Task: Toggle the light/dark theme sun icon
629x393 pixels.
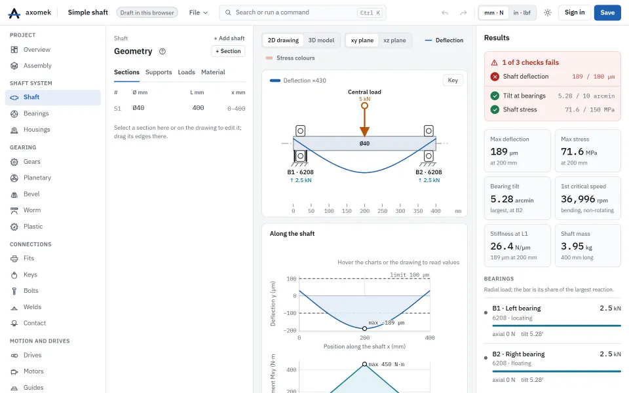Action: click(x=548, y=13)
